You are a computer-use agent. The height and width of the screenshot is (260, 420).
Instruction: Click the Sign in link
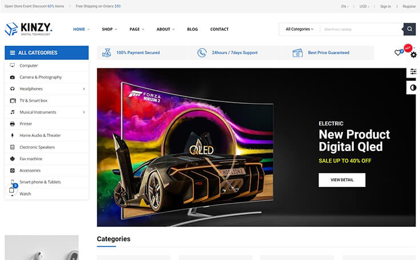385,6
